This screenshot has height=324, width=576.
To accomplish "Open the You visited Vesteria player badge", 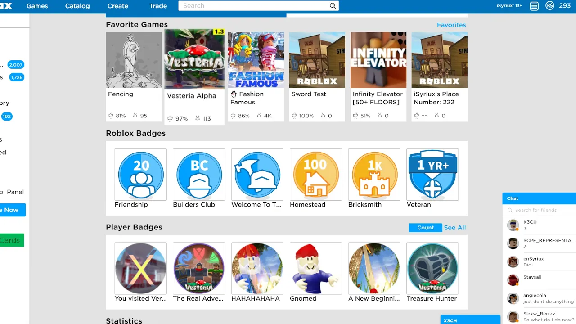I will pos(141,269).
